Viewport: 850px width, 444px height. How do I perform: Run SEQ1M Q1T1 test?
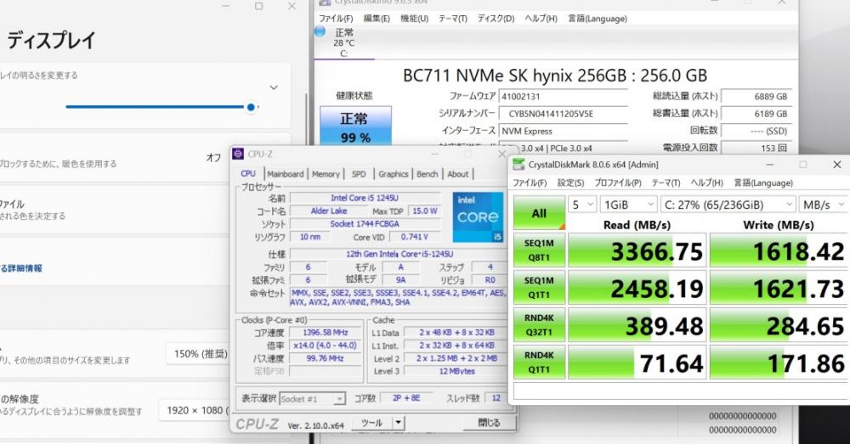[x=539, y=288]
